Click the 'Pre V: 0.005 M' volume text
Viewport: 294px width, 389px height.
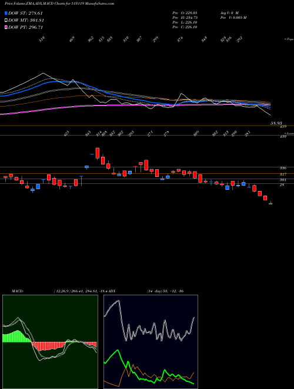[x=233, y=18]
